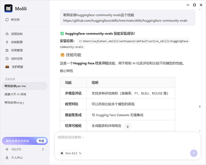Click the person icon beside 个人中心
The height and width of the screenshot is (165, 206).
7,158
